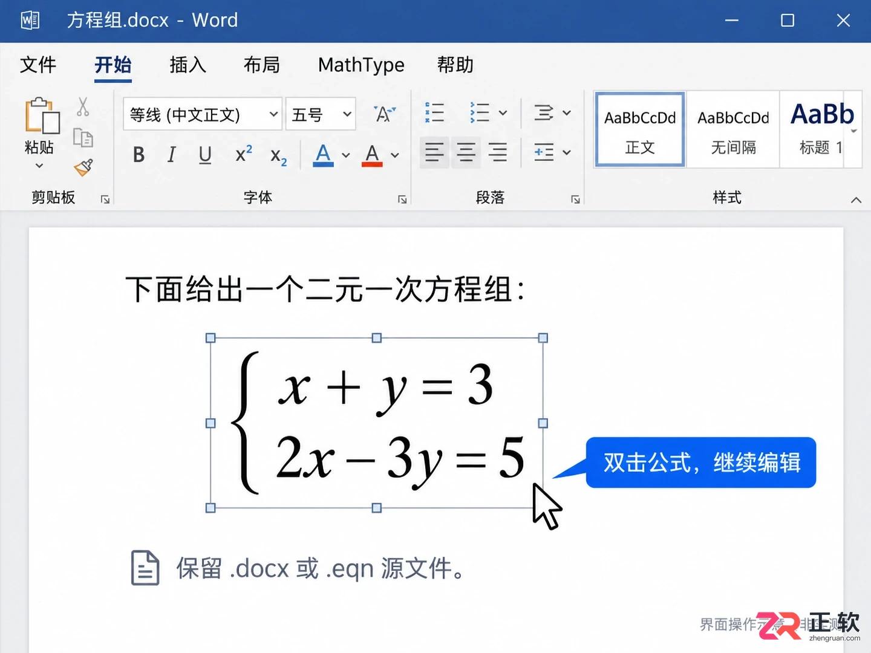871x653 pixels.
Task: Click the multilevel list icon
Action: click(x=543, y=112)
